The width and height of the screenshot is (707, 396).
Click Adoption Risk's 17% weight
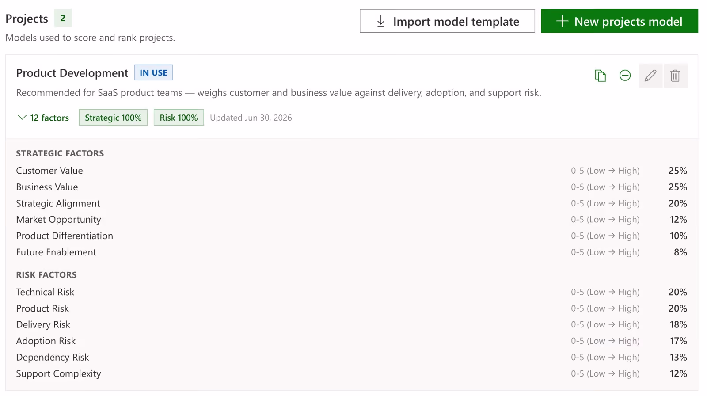click(x=678, y=341)
